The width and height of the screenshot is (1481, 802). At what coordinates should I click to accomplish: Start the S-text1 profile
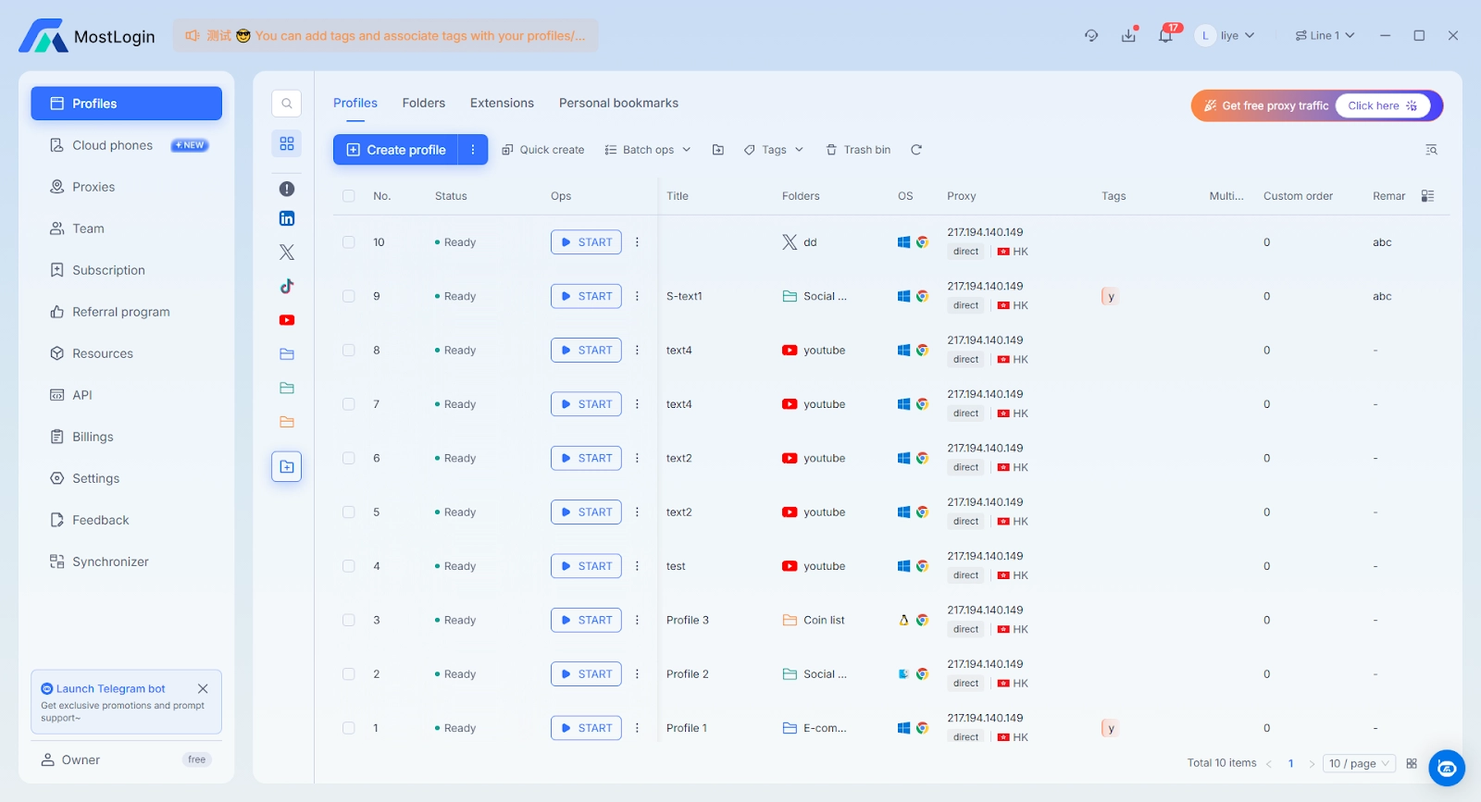tap(586, 296)
